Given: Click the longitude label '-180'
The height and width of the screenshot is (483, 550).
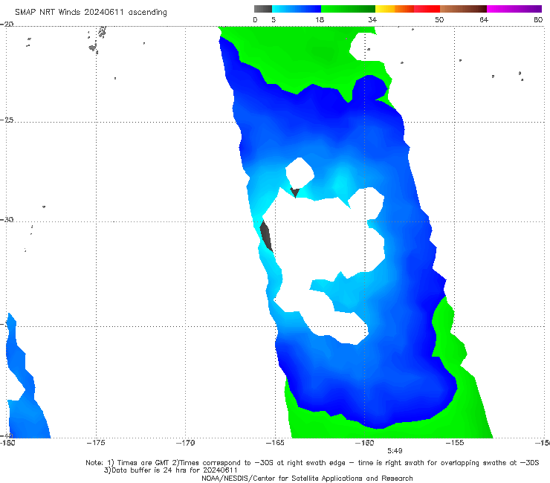Looking at the screenshot, I should point(7,443).
